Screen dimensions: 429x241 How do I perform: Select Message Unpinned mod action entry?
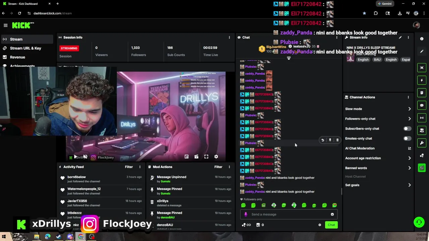tap(190, 179)
